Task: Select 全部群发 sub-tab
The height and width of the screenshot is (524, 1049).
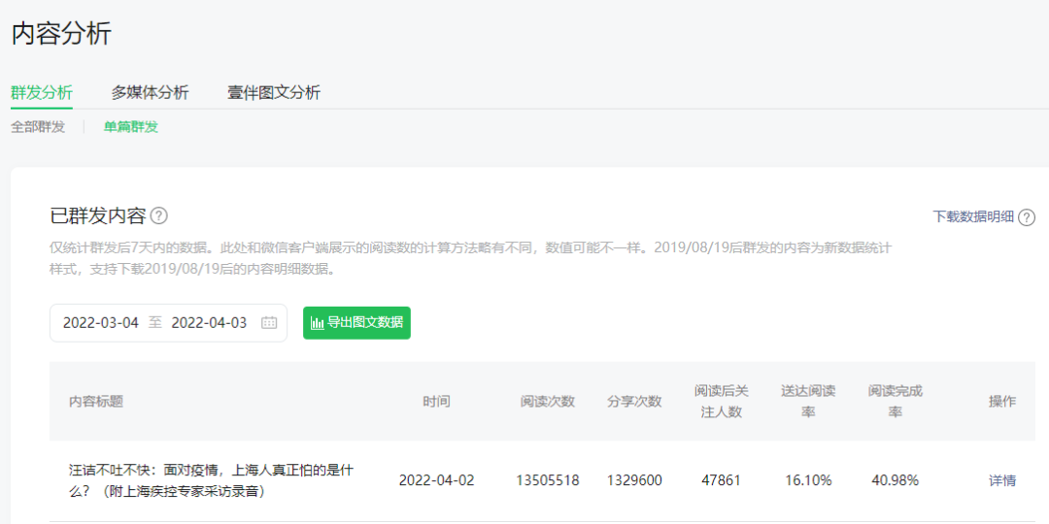Action: click(38, 127)
